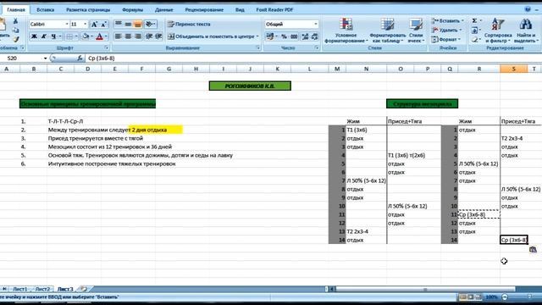The image size is (542, 305).
Task: Apply accounting number format icon
Action: (x=270, y=36)
